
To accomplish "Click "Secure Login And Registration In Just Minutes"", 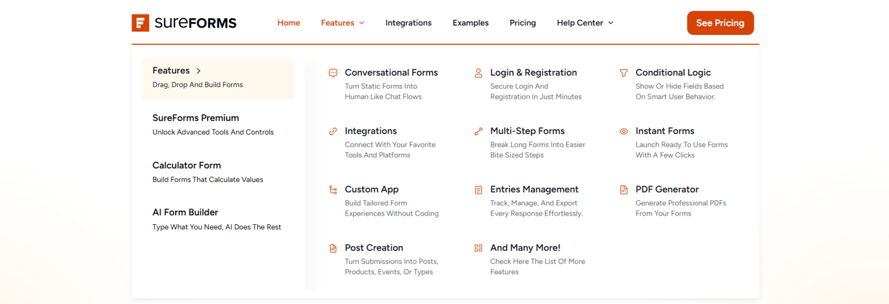I will tap(536, 92).
